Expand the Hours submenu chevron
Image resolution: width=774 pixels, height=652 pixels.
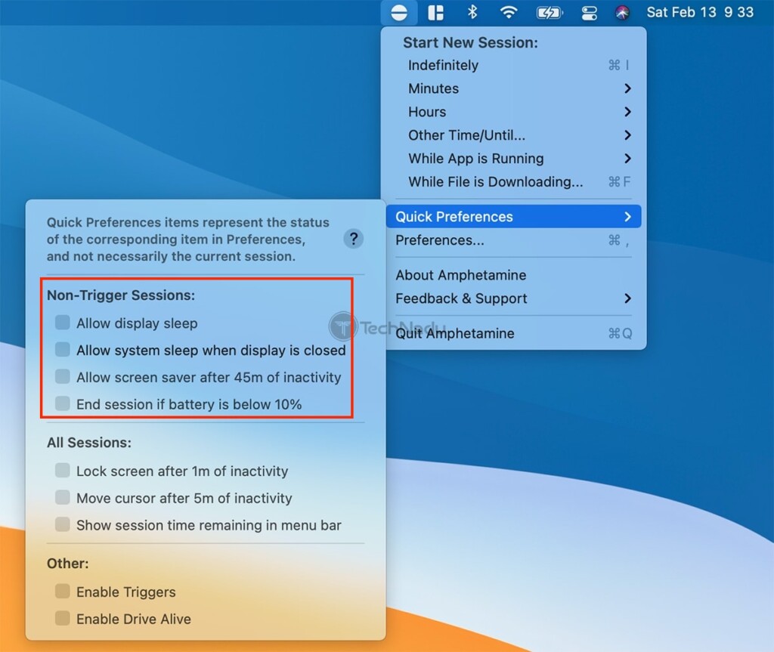tap(627, 112)
